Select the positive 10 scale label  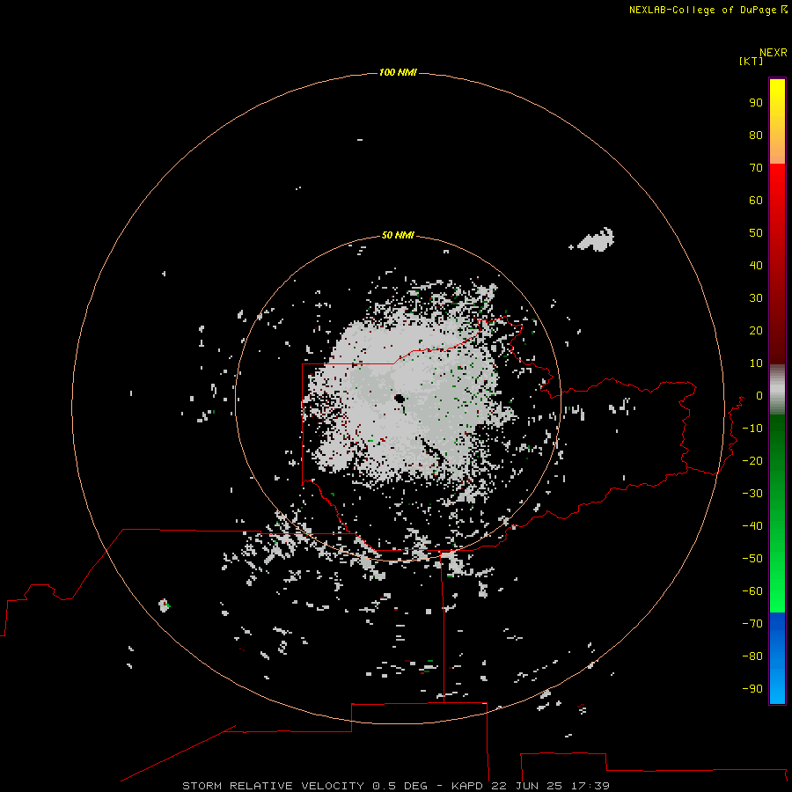pyautogui.click(x=756, y=363)
